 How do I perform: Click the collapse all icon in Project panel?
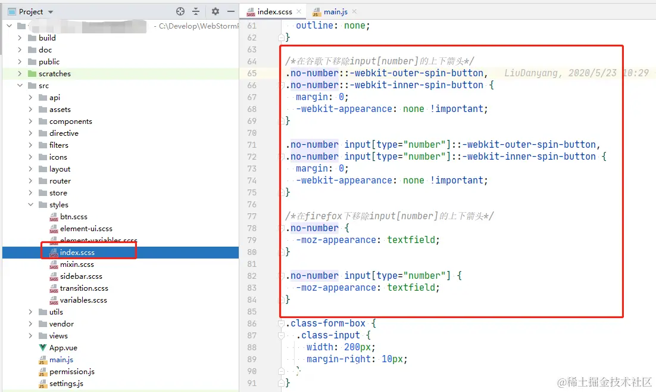click(x=196, y=11)
